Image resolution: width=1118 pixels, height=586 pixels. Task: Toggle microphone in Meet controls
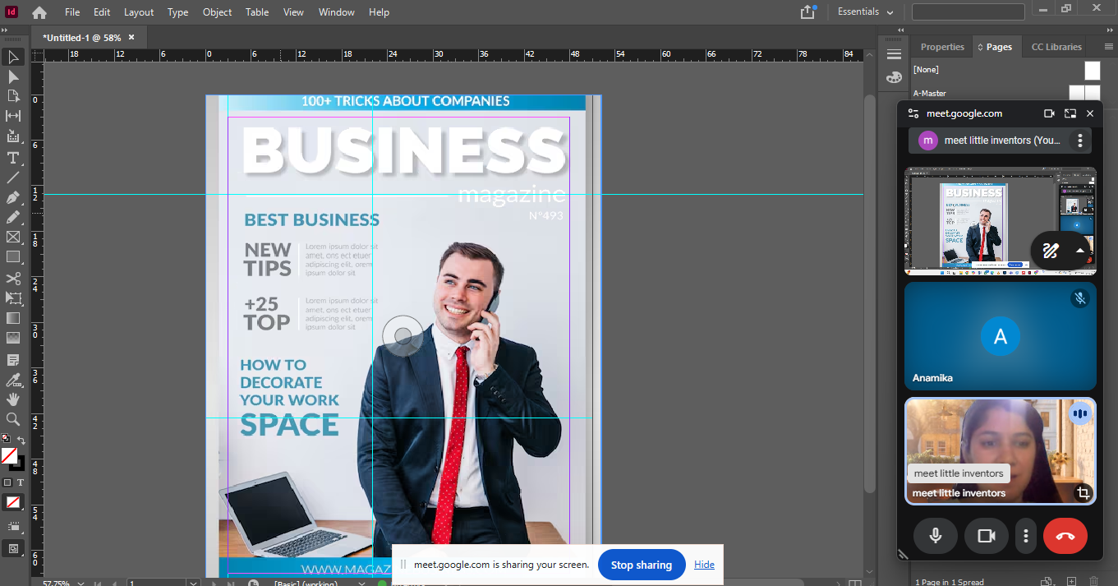pos(935,536)
